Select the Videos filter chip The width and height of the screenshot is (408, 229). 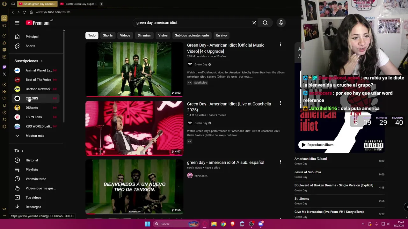[125, 35]
